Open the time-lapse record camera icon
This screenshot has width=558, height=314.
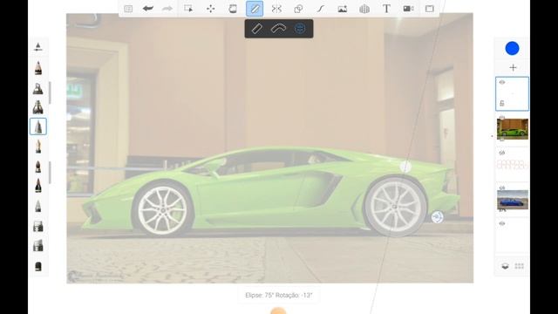pos(408,9)
